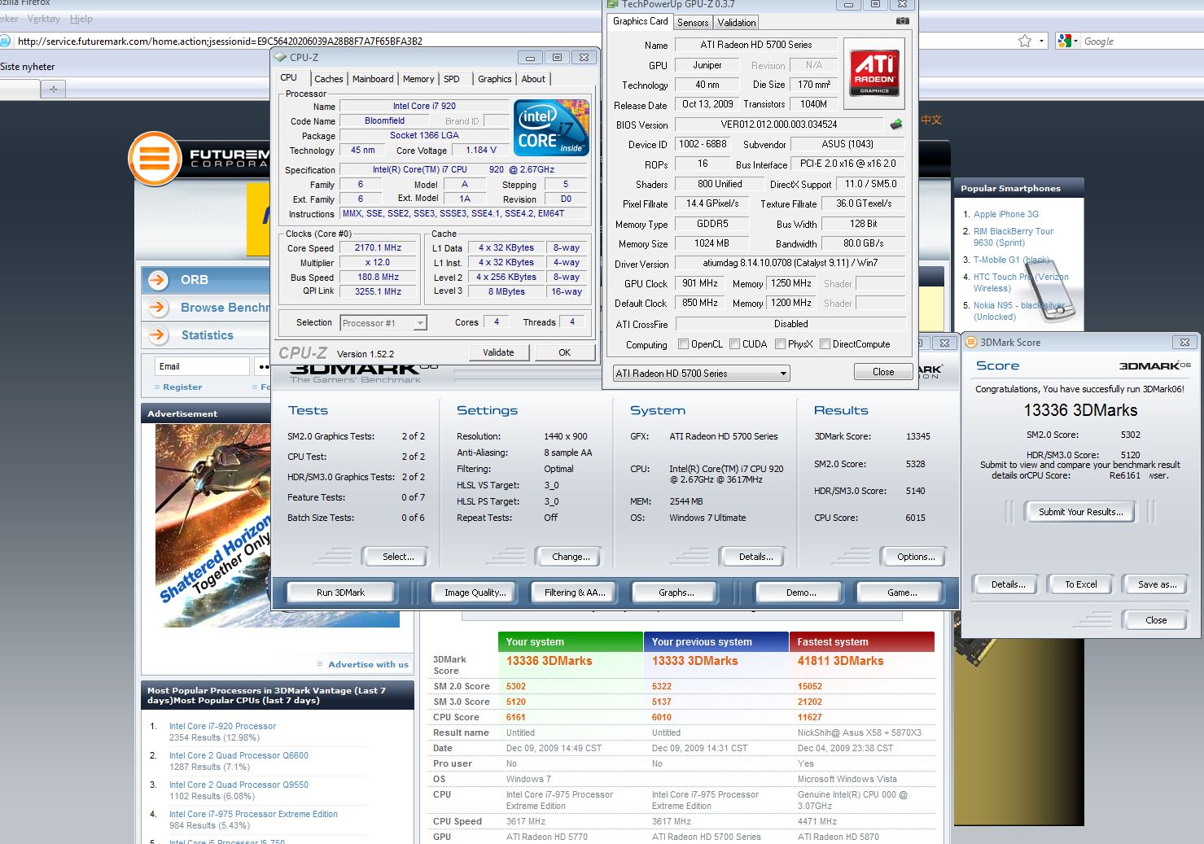1204x844 pixels.
Task: Open the RIM BlackBerry Tour 9630 link
Action: click(1013, 237)
